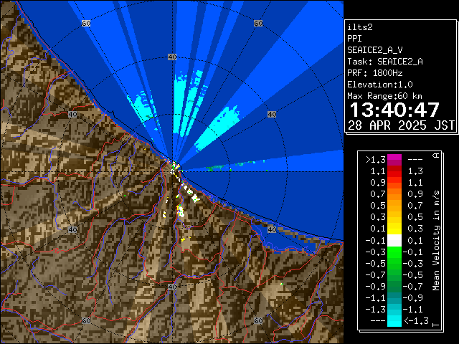This screenshot has width=459, height=344.
Task: Click the '>1.3' label in the legend
Action: 376,160
